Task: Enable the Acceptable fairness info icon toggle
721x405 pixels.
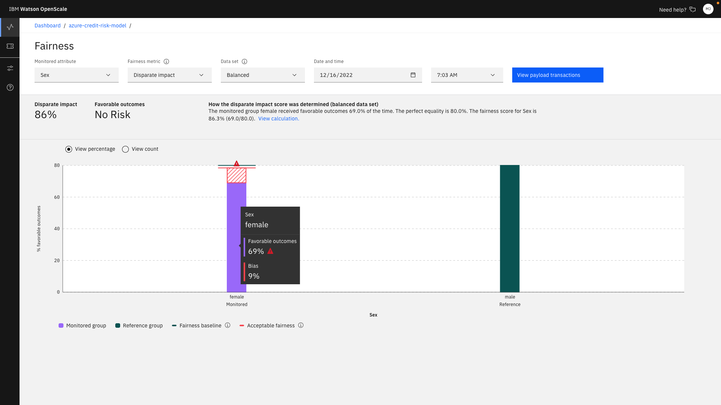Action: coord(301,325)
